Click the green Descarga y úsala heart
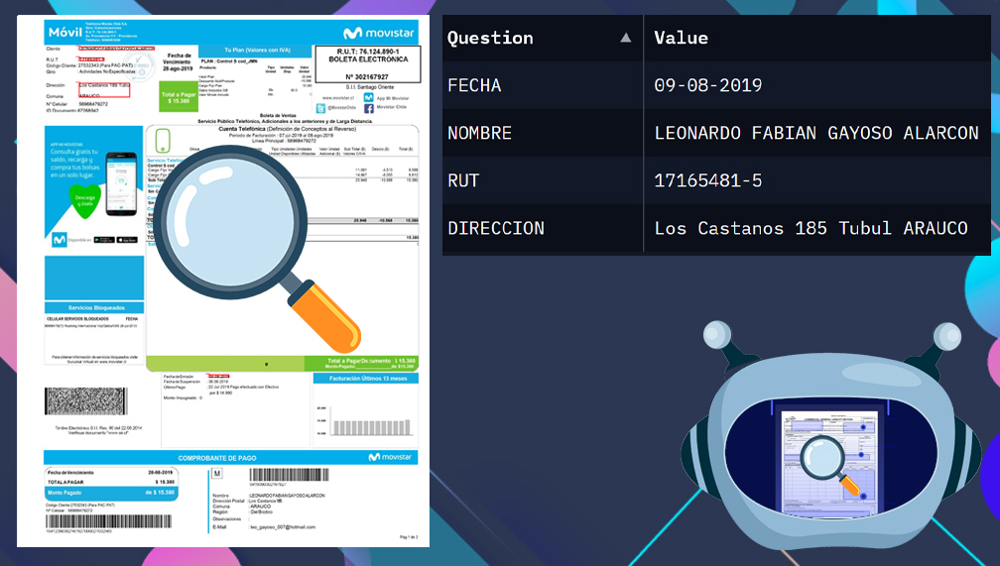 click(85, 201)
